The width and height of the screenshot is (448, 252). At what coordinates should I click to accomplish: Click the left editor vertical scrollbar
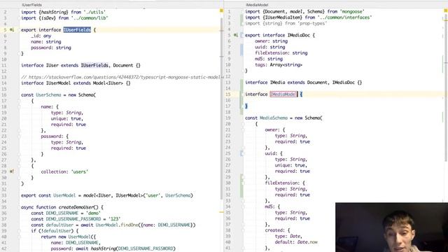pyautogui.click(x=221, y=108)
